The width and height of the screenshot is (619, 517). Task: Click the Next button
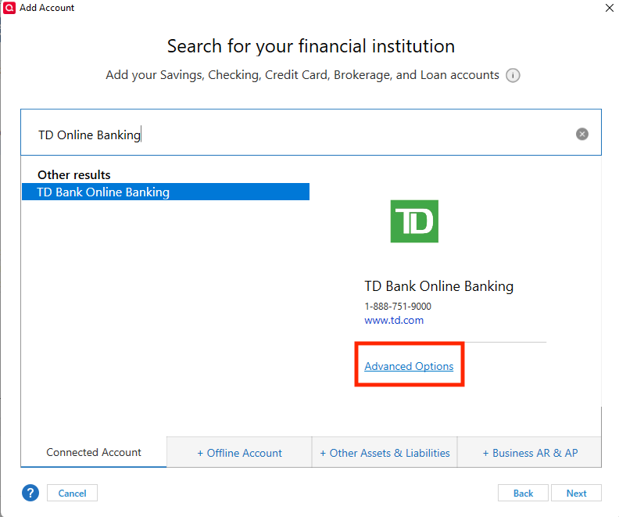[x=576, y=493]
